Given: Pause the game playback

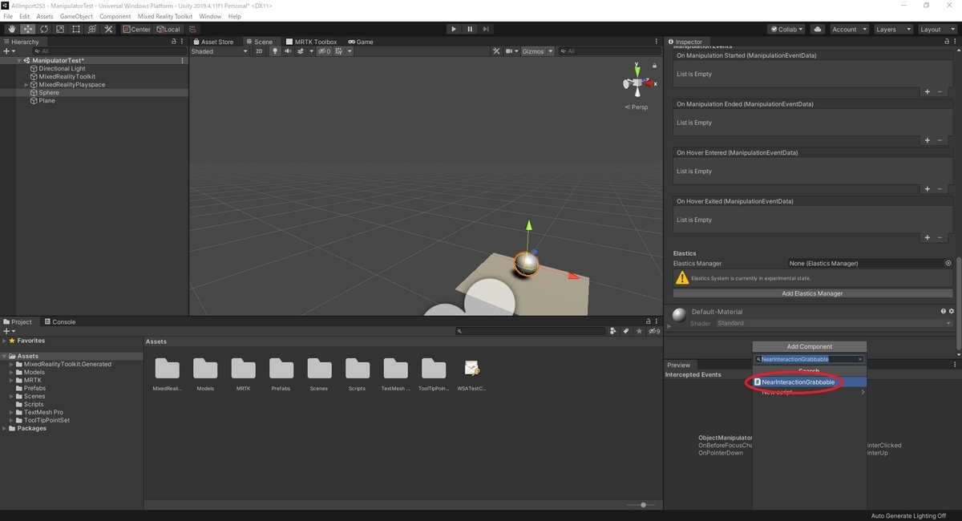Looking at the screenshot, I should pyautogui.click(x=470, y=29).
